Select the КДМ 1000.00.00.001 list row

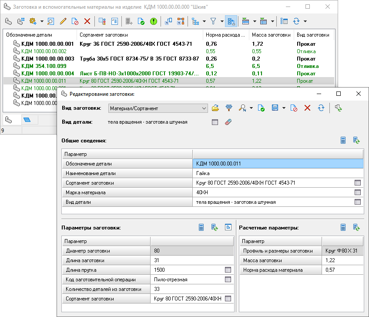point(47,44)
